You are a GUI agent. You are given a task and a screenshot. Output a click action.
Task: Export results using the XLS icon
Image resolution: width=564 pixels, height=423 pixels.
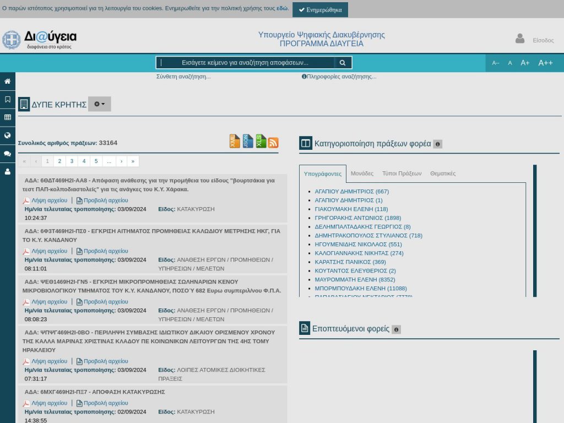[x=261, y=142]
